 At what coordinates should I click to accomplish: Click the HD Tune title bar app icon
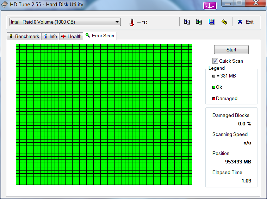tap(5, 5)
